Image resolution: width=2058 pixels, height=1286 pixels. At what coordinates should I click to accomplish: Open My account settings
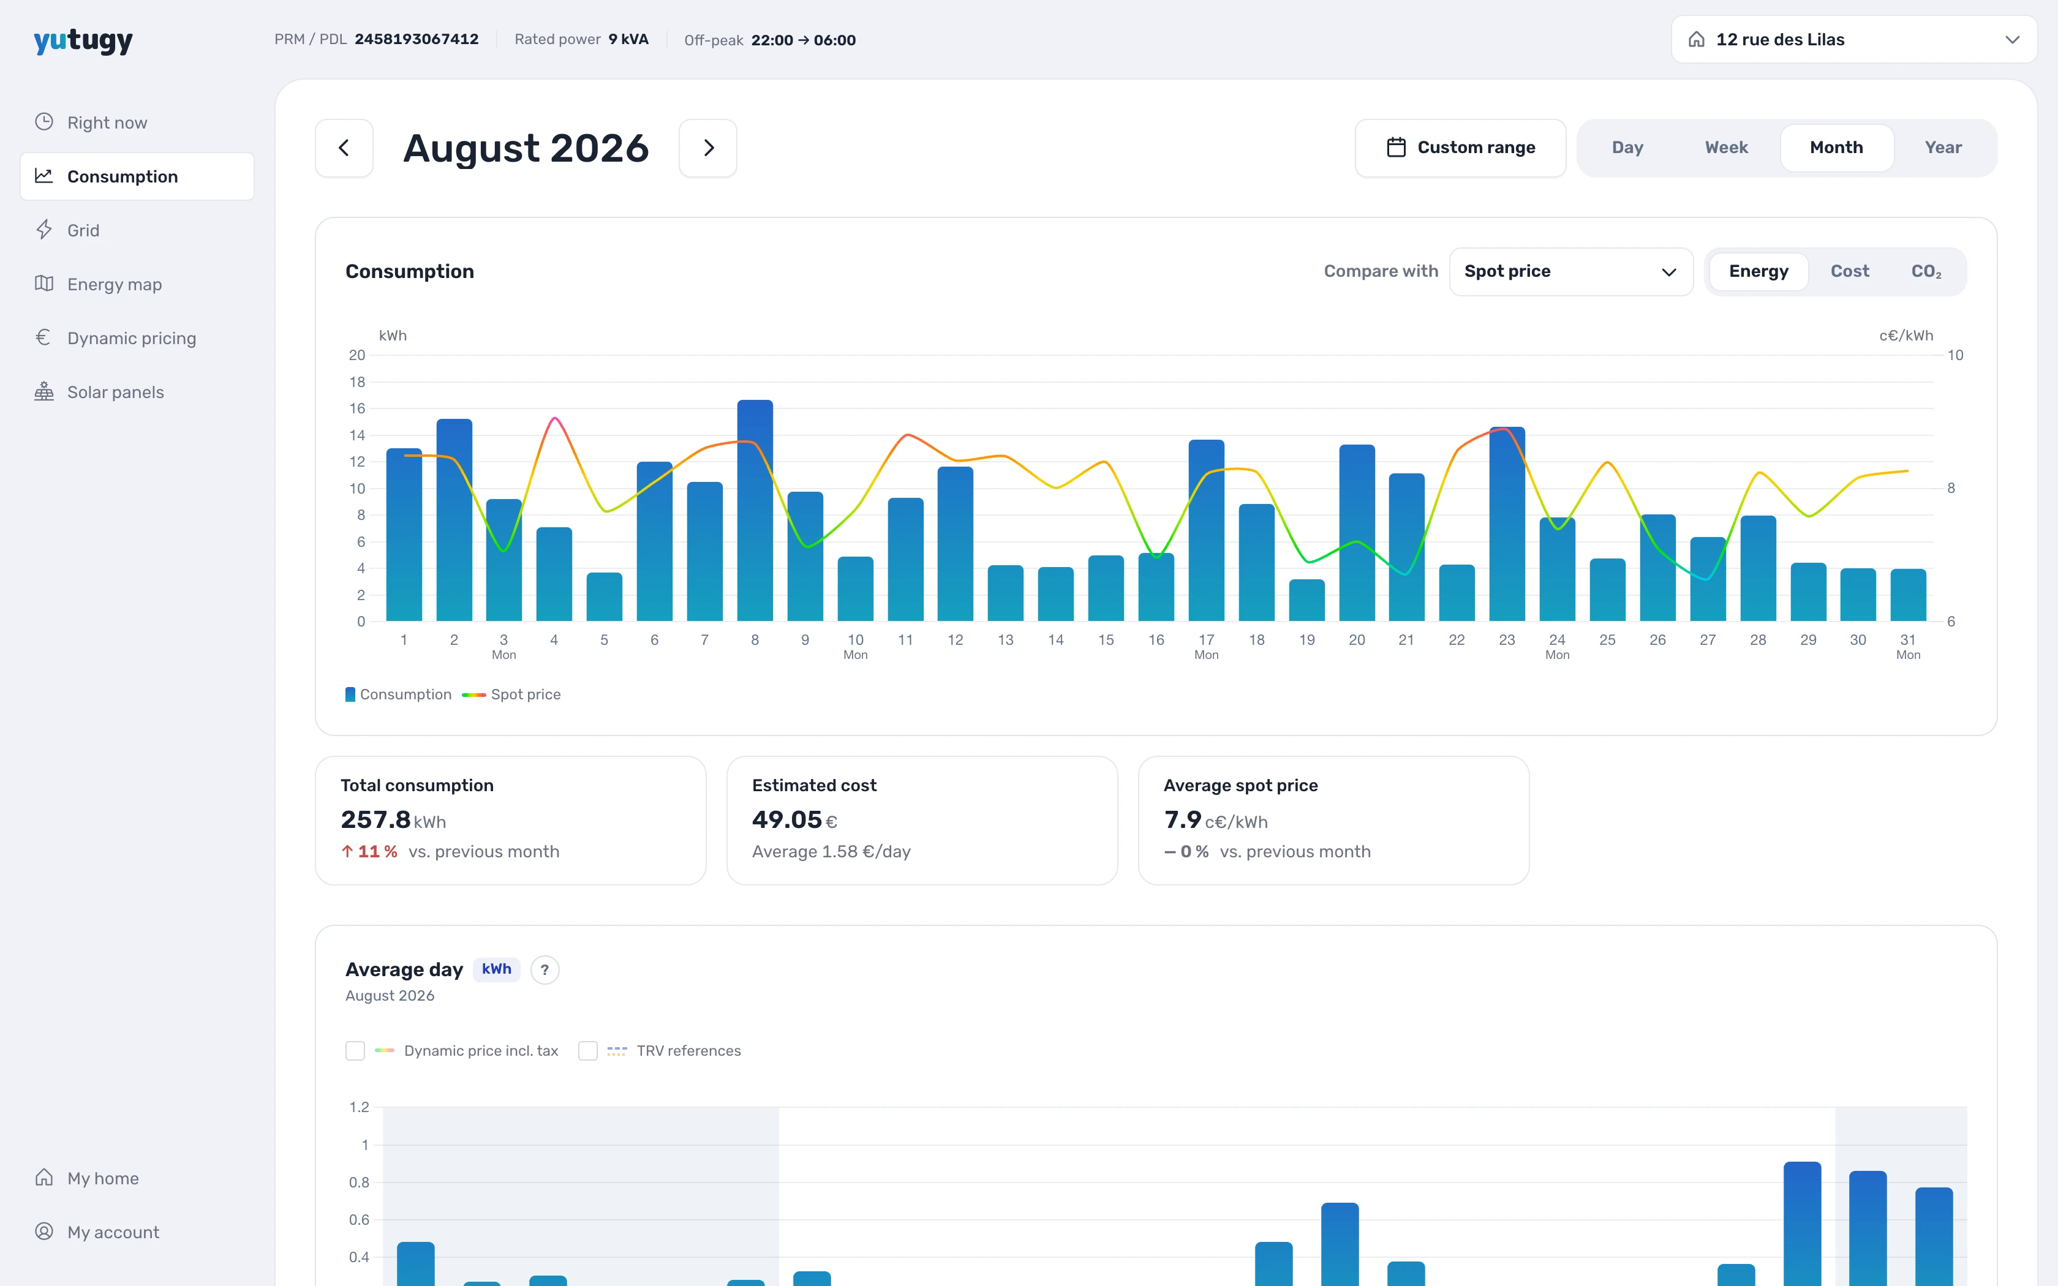pos(137,1232)
